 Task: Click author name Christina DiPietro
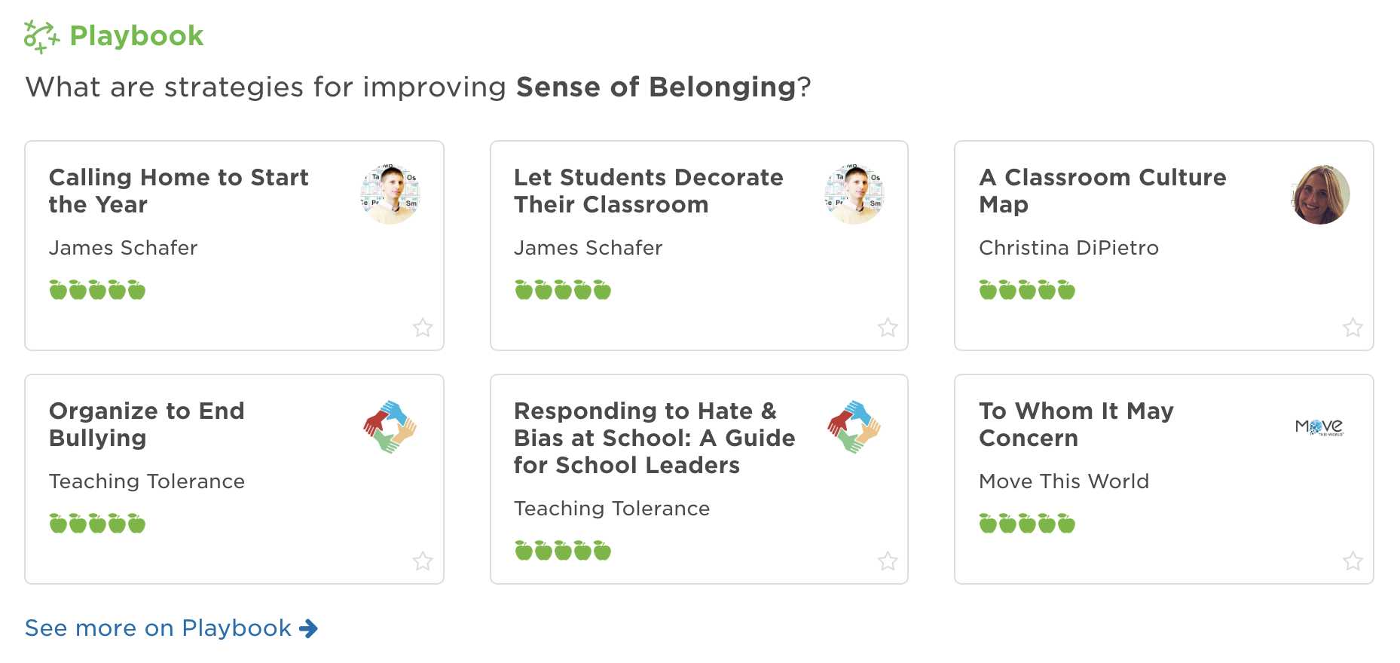click(x=1069, y=248)
